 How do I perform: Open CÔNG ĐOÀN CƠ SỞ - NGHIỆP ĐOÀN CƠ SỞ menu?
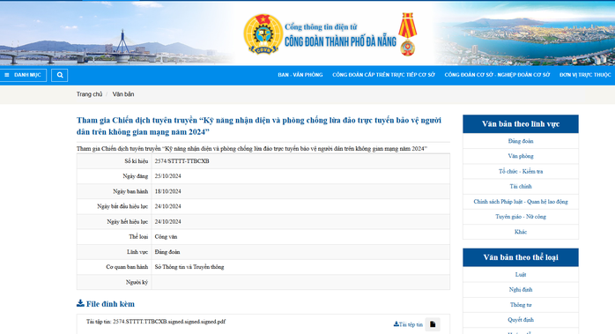click(497, 75)
